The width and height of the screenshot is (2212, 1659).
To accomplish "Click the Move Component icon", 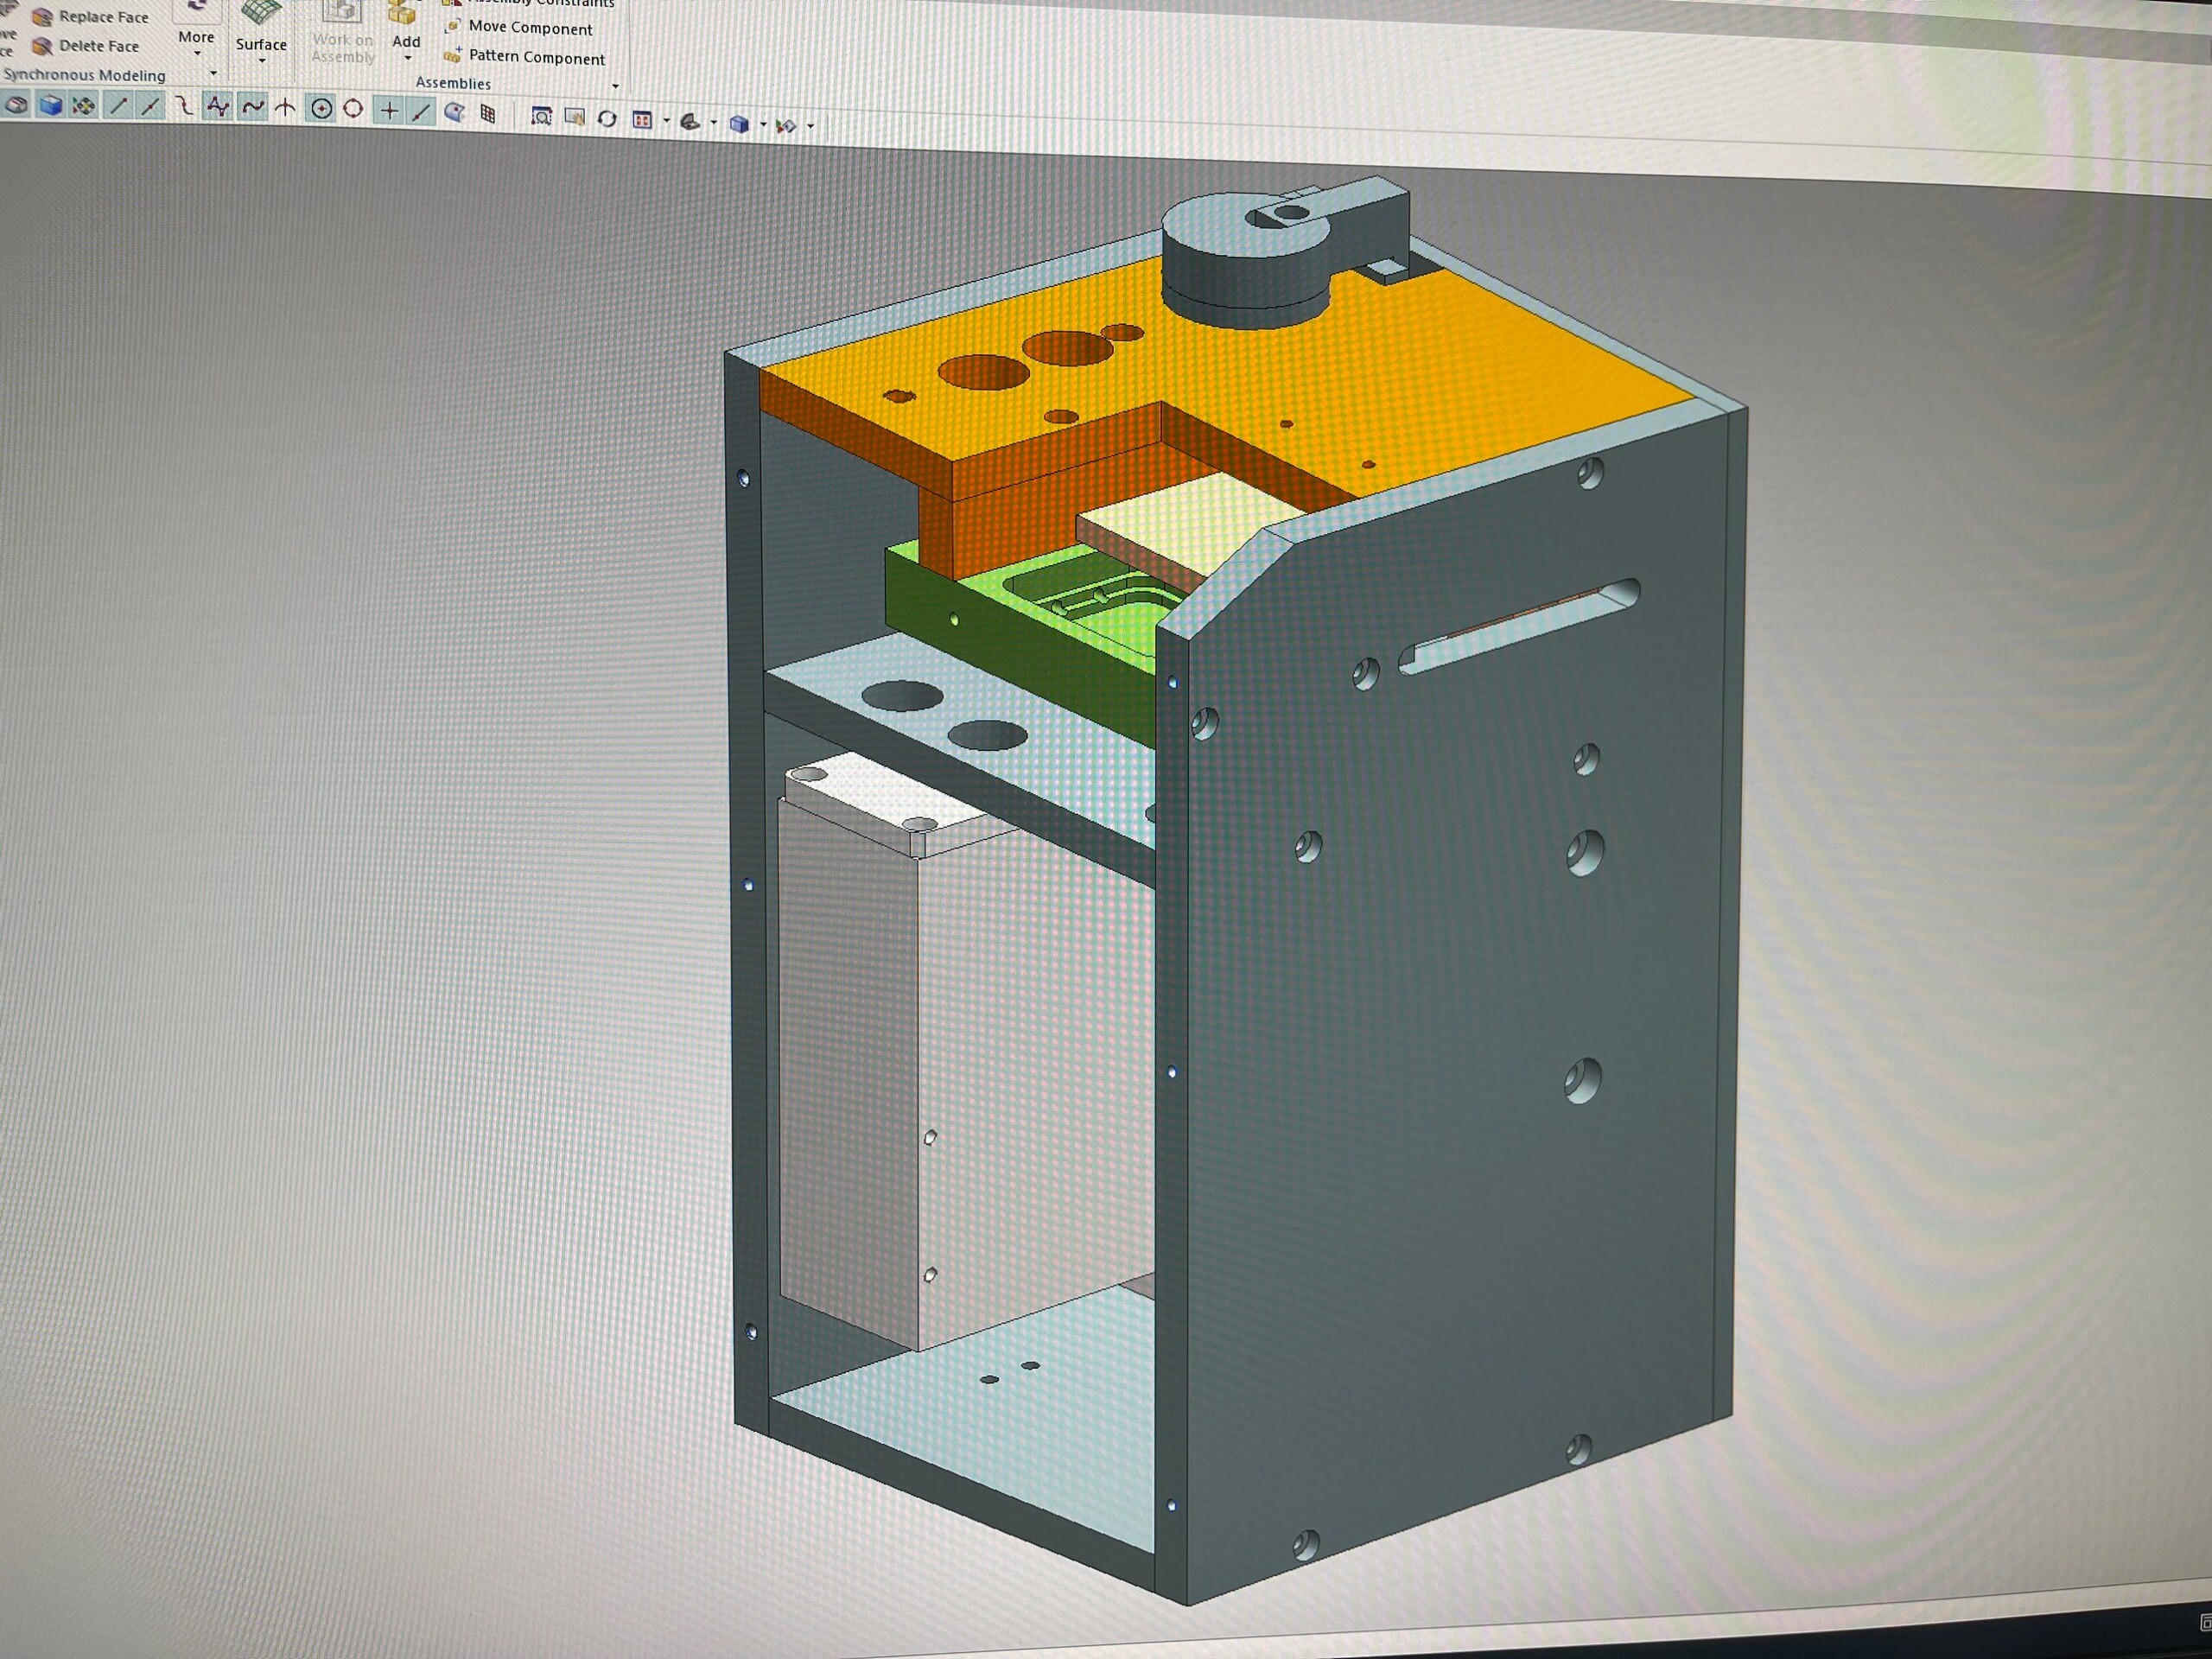I will (452, 26).
